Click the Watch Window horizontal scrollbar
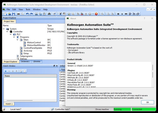The image size is (158, 113). click(x=20, y=100)
